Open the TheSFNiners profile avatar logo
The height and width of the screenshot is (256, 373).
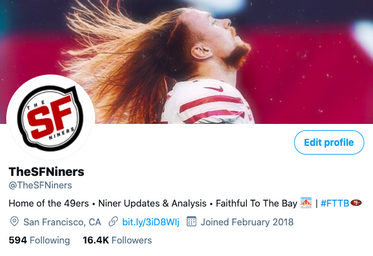[51, 118]
